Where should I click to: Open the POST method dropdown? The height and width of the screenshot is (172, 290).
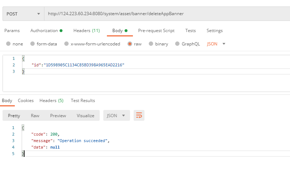(x=23, y=14)
